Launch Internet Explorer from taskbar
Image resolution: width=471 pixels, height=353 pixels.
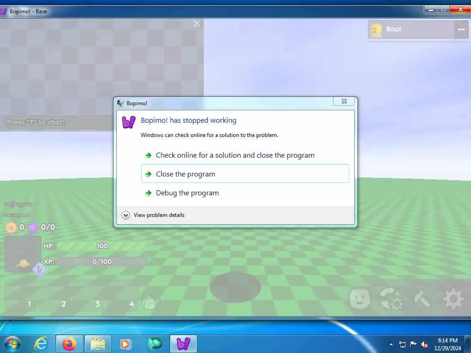tap(41, 344)
